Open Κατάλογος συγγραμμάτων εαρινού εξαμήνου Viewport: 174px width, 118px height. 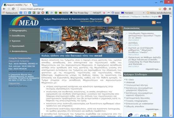point(139,94)
